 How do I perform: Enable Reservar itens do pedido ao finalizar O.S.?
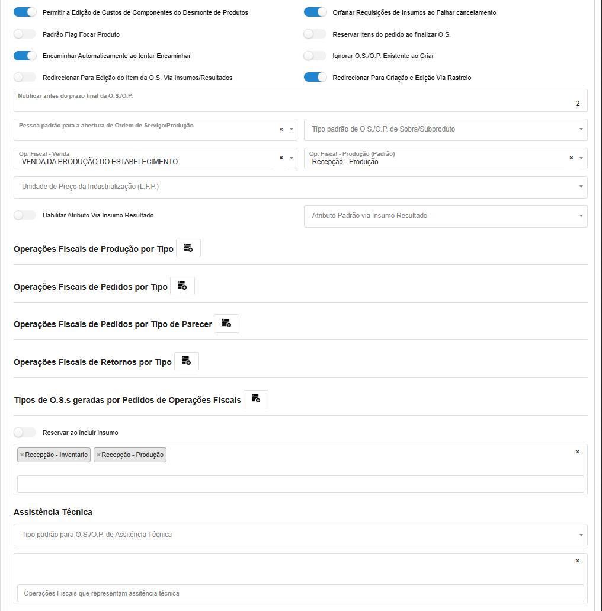[315, 34]
